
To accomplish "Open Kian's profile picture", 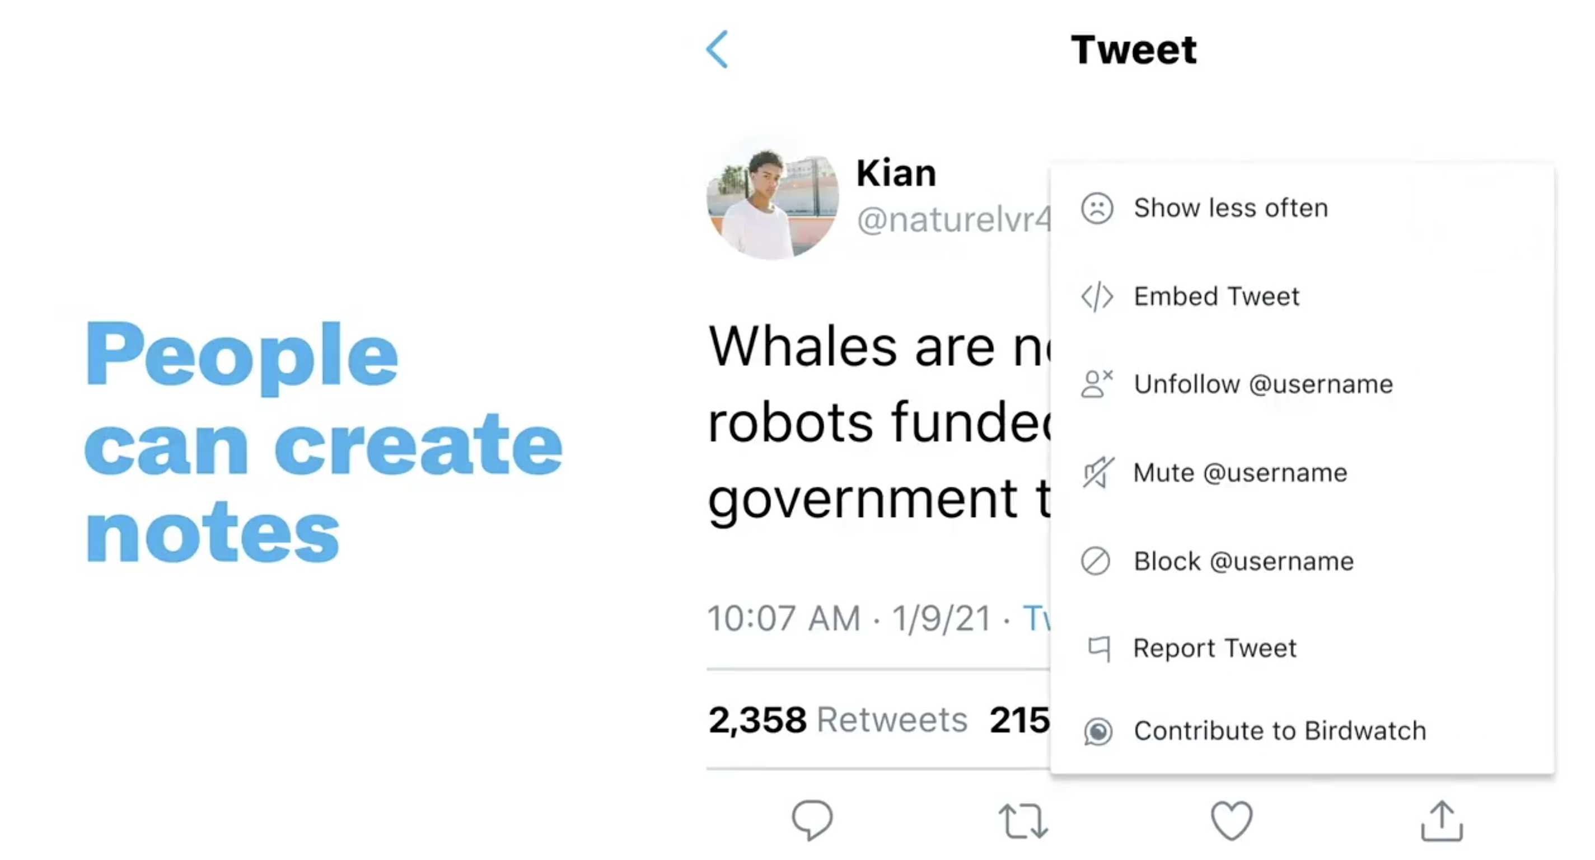I will (773, 199).
